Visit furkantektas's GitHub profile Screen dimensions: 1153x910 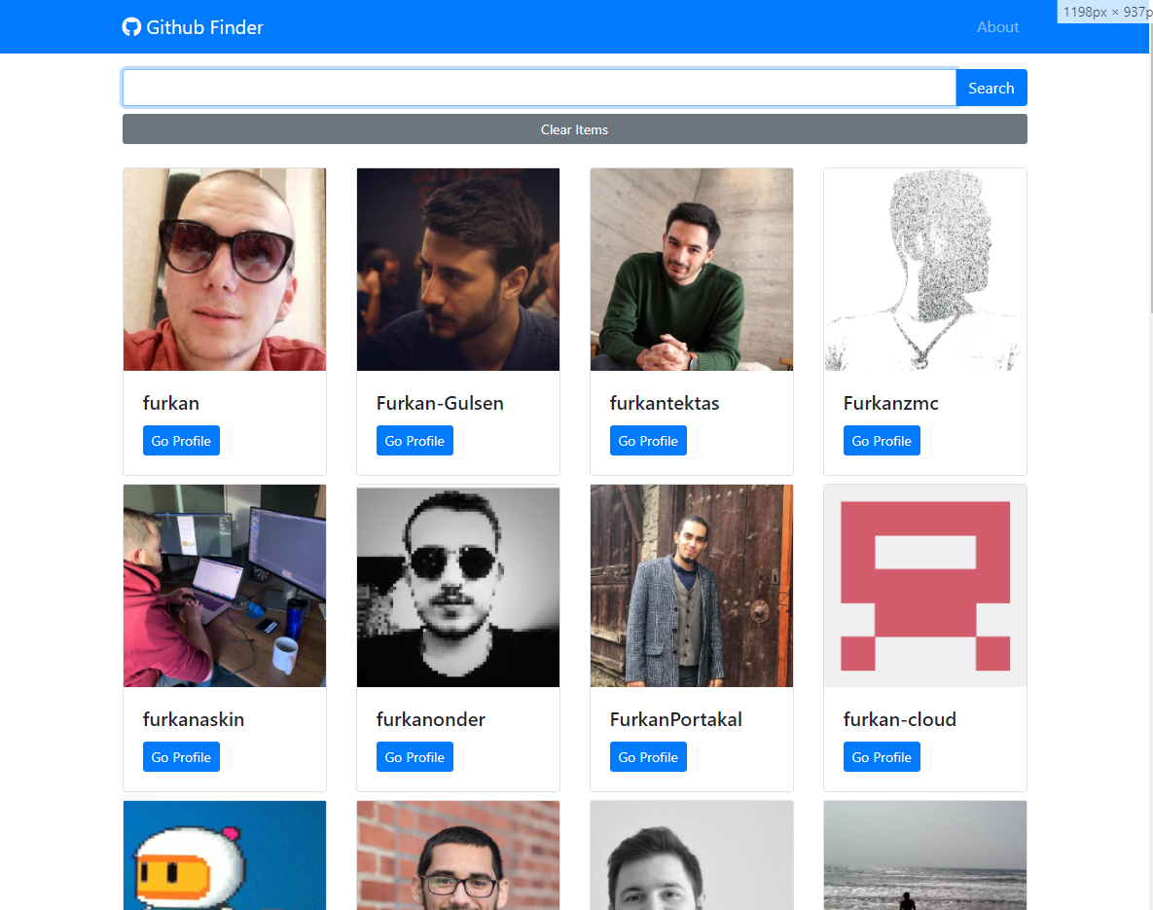[648, 440]
